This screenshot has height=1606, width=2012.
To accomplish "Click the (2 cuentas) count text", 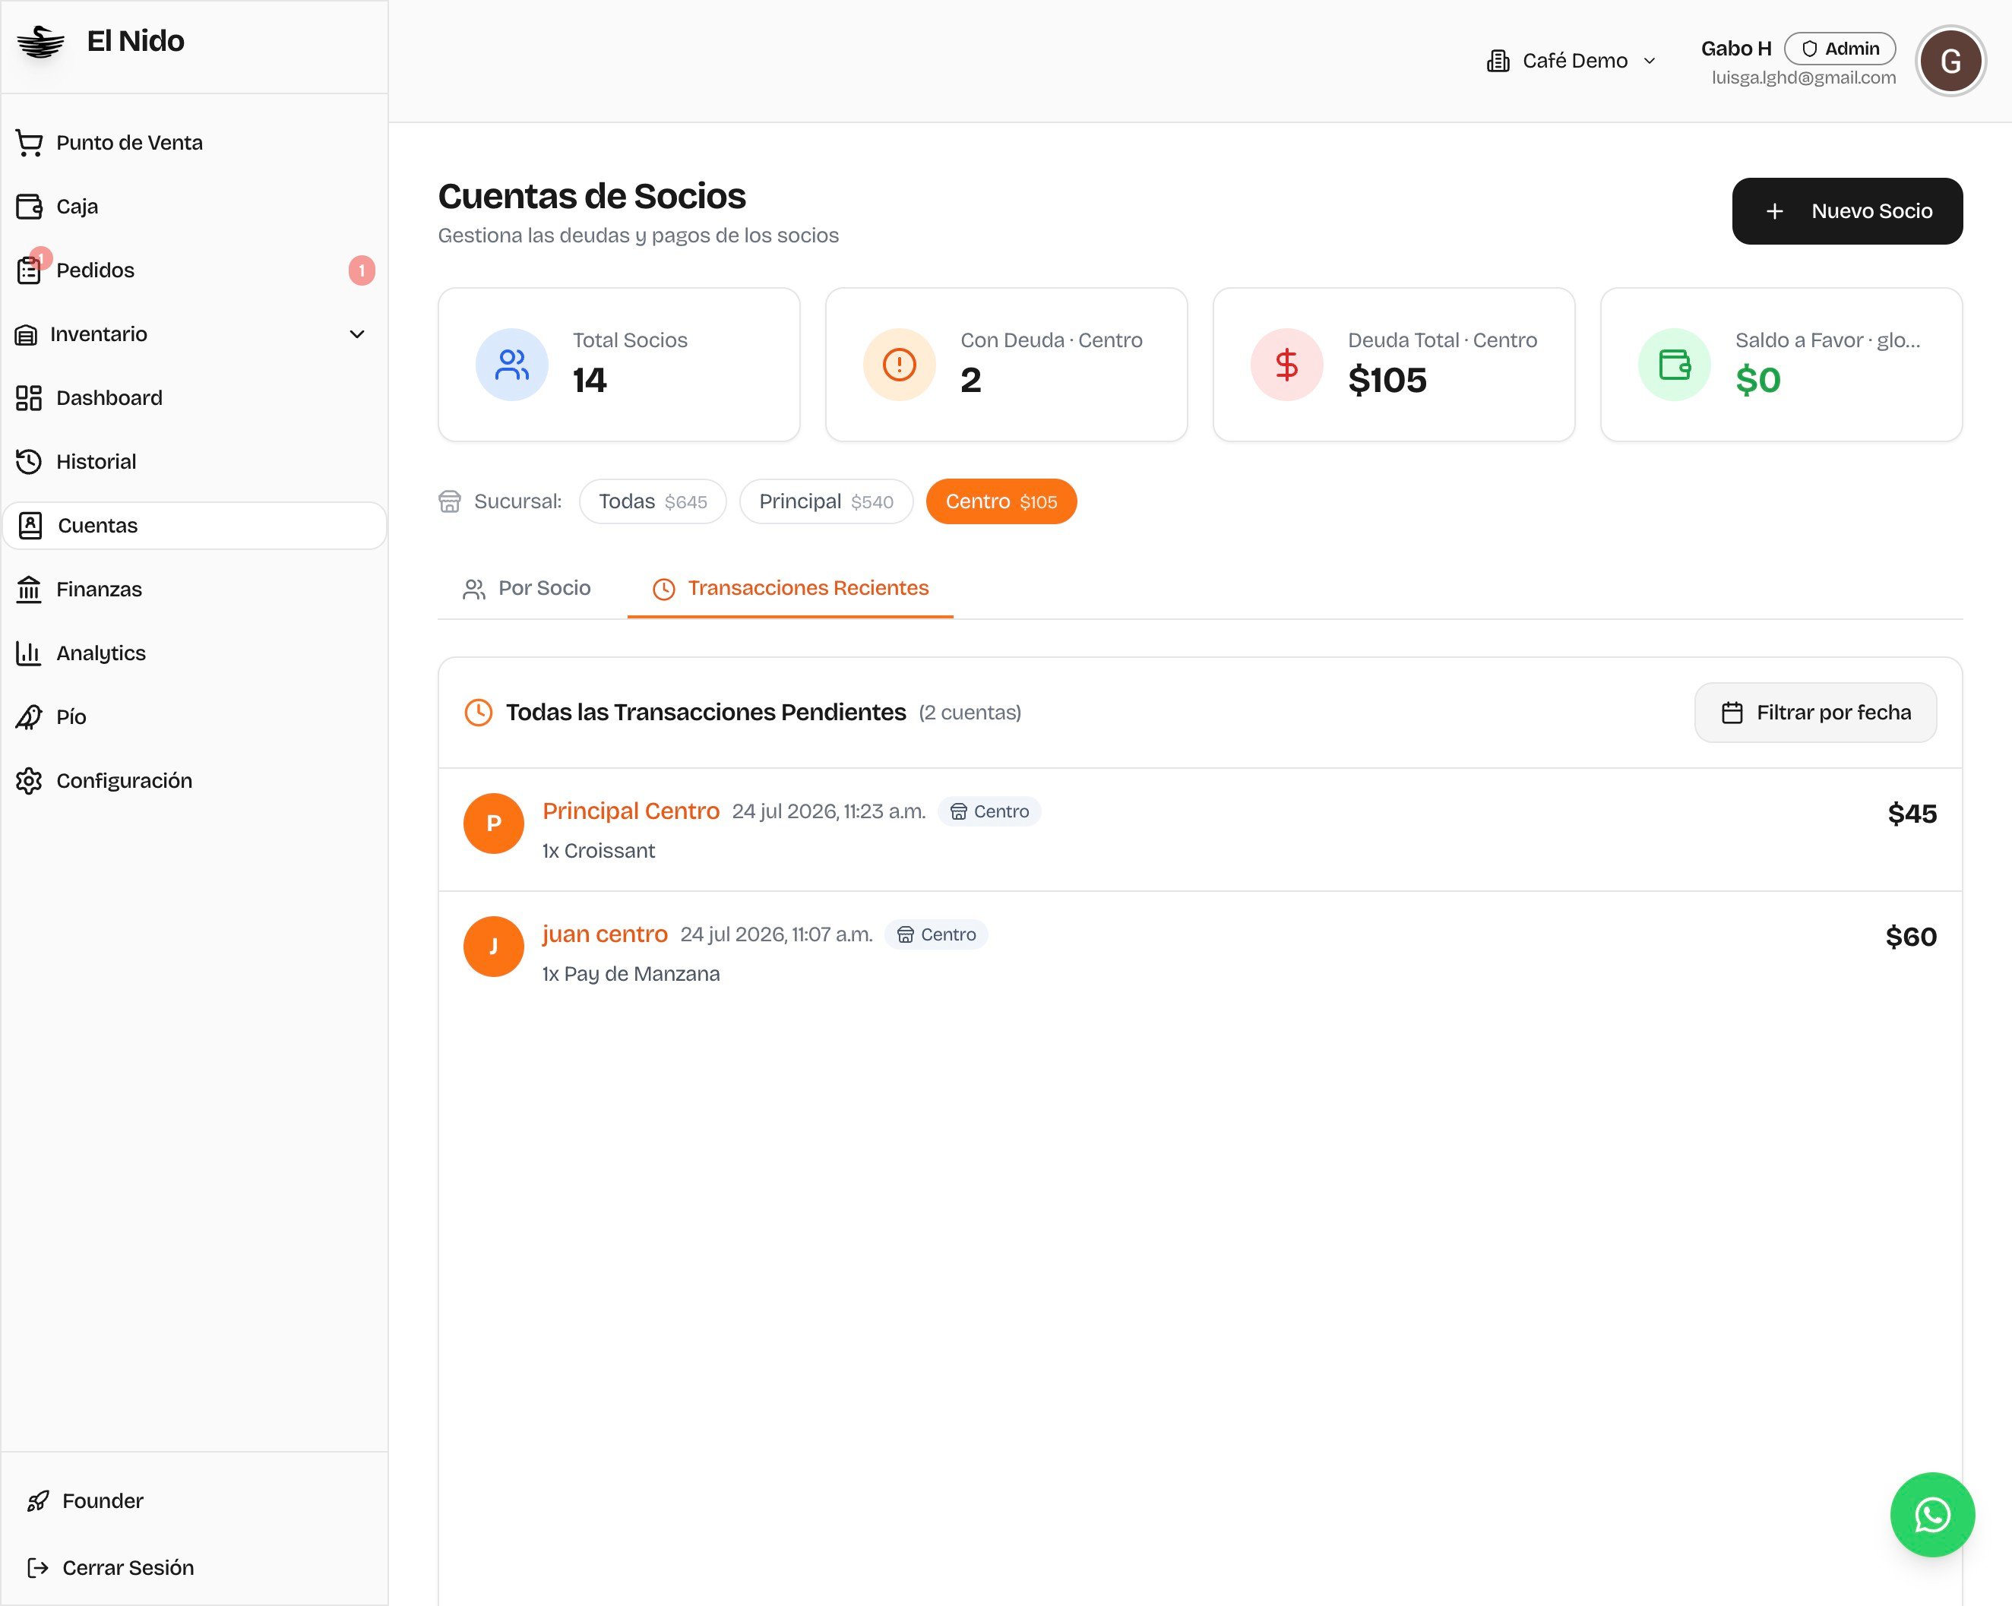I will pos(970,713).
